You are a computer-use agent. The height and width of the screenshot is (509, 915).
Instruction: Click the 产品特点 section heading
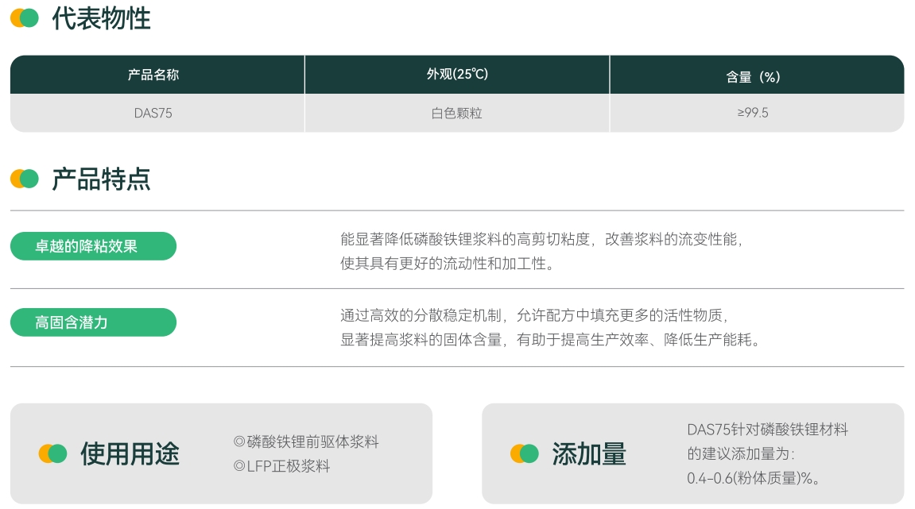(101, 179)
